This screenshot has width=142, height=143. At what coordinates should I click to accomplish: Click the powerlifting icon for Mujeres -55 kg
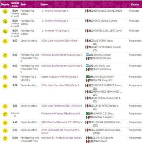5,22
